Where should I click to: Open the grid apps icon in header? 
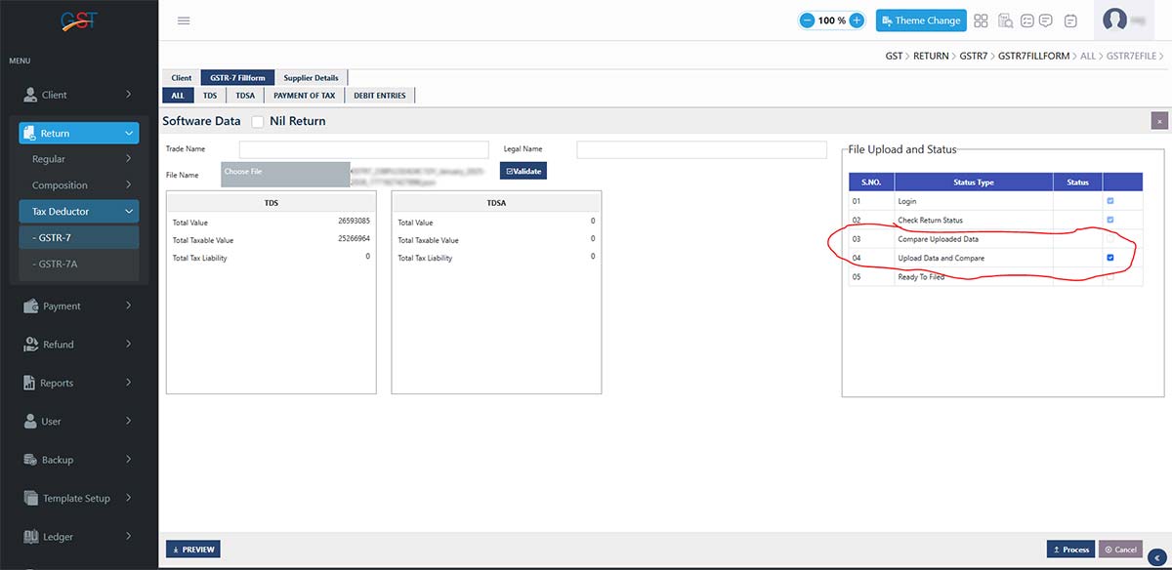982,20
